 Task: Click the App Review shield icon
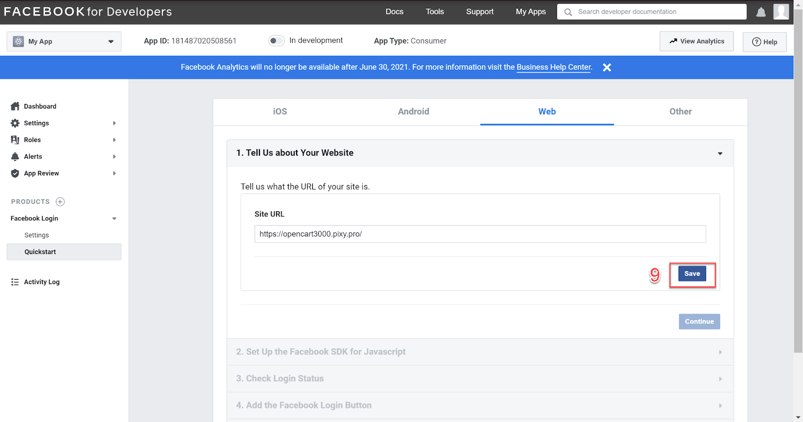[x=15, y=173]
